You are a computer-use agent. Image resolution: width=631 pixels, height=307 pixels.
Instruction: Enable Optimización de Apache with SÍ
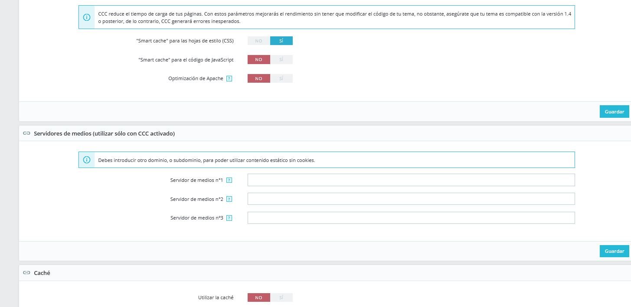(281, 78)
